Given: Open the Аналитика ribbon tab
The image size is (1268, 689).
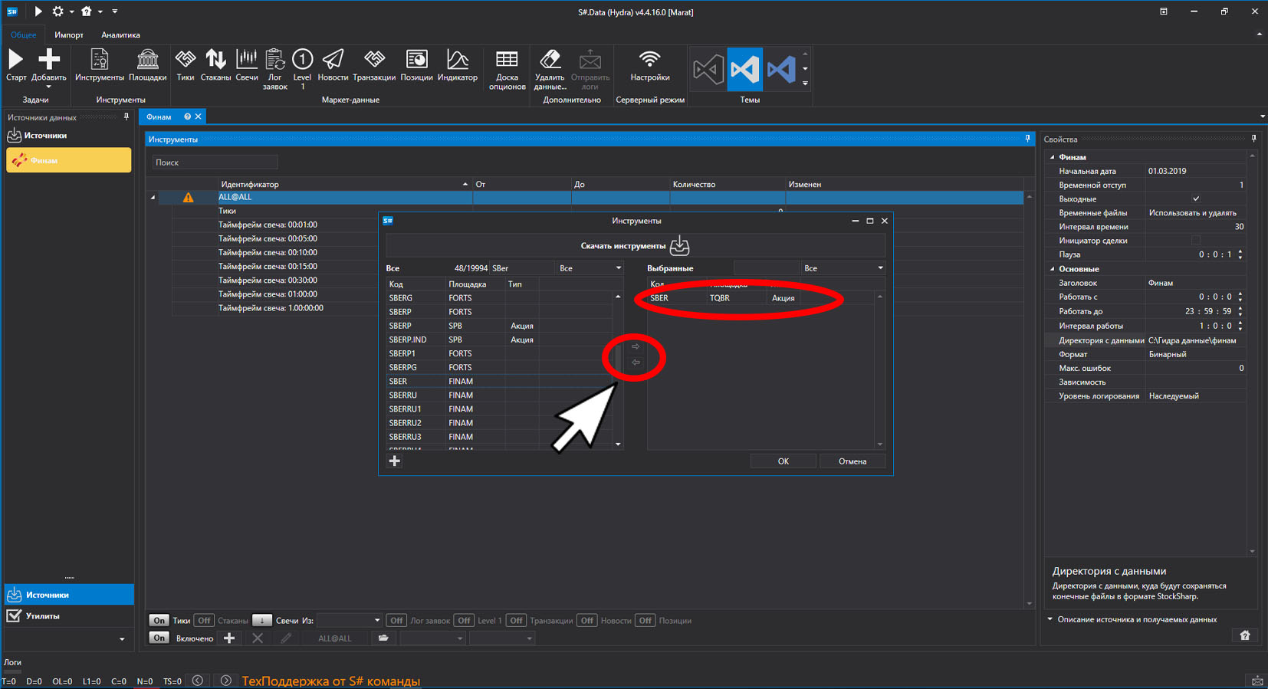Looking at the screenshot, I should click(x=120, y=34).
